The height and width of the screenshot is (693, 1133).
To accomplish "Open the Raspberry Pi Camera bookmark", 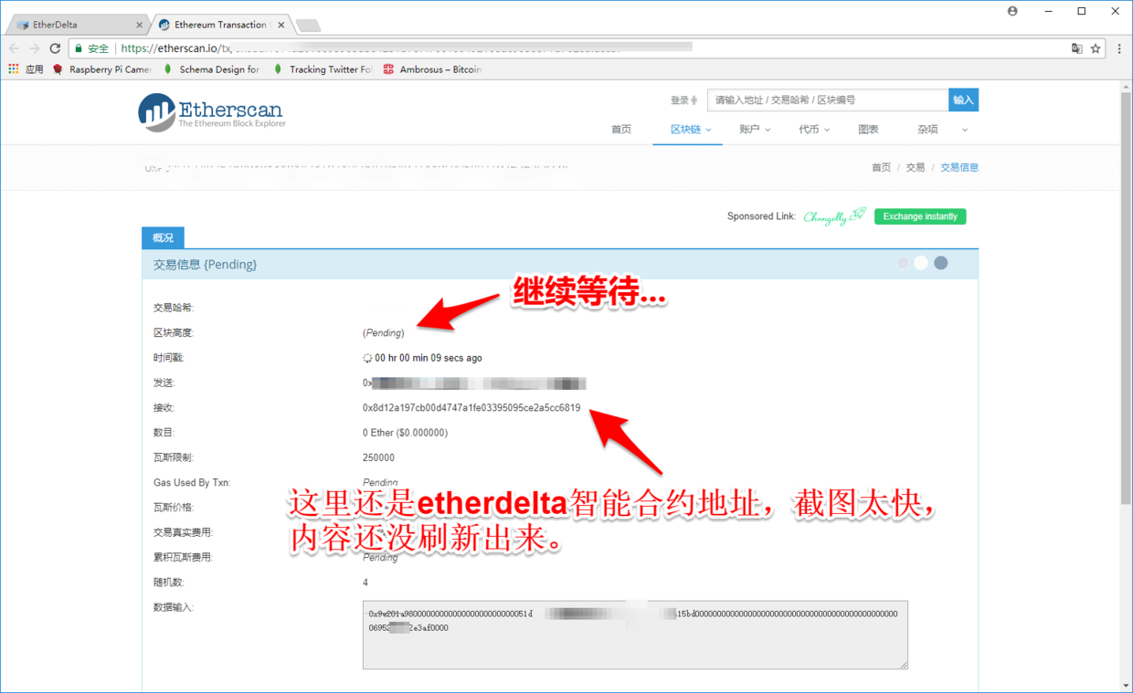I will click(x=102, y=69).
